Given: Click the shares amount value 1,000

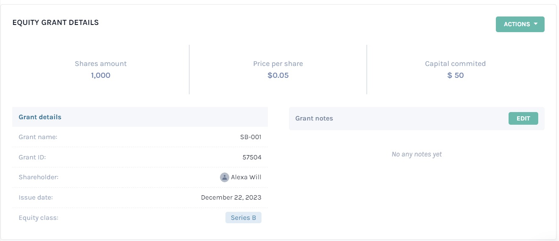Looking at the screenshot, I should (100, 75).
